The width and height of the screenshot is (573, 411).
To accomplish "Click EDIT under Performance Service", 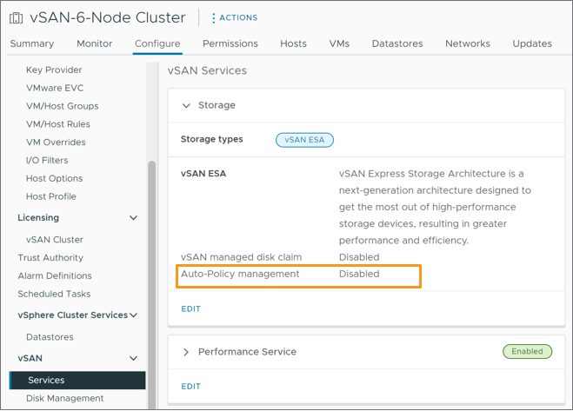I will pos(190,386).
